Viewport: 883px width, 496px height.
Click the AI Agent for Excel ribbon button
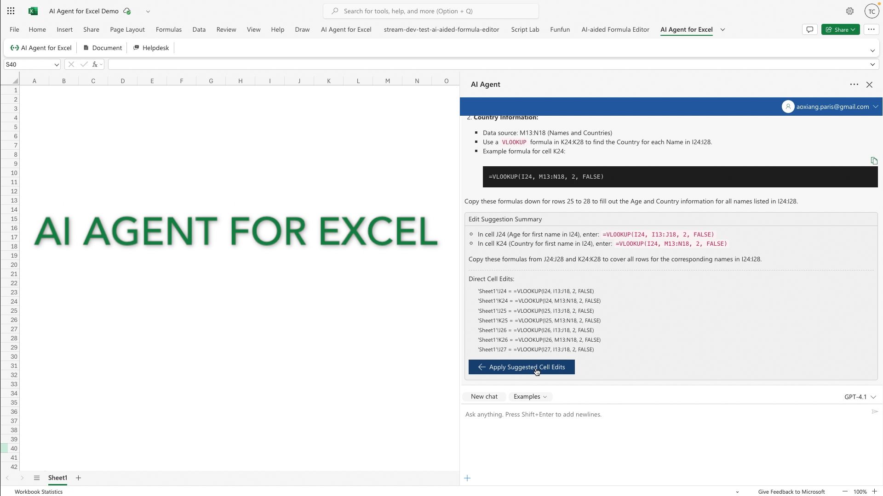click(41, 48)
